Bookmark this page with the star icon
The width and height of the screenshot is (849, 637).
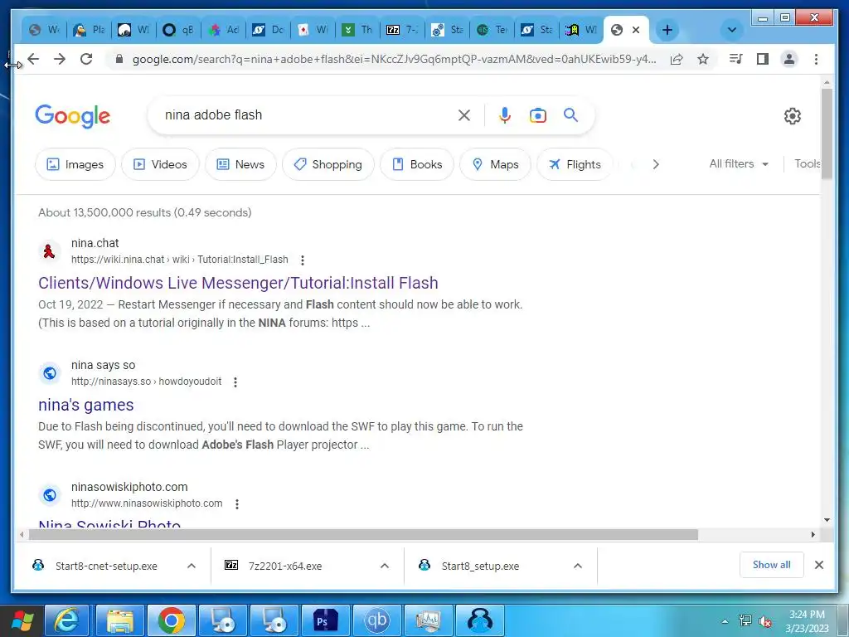pyautogui.click(x=703, y=59)
